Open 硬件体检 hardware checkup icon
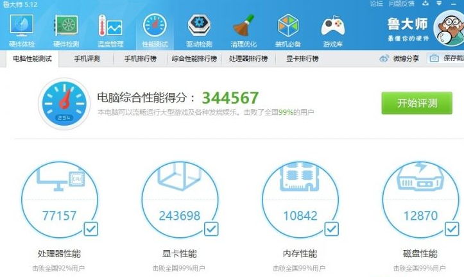Screen dimensions: 464x277 [22, 25]
